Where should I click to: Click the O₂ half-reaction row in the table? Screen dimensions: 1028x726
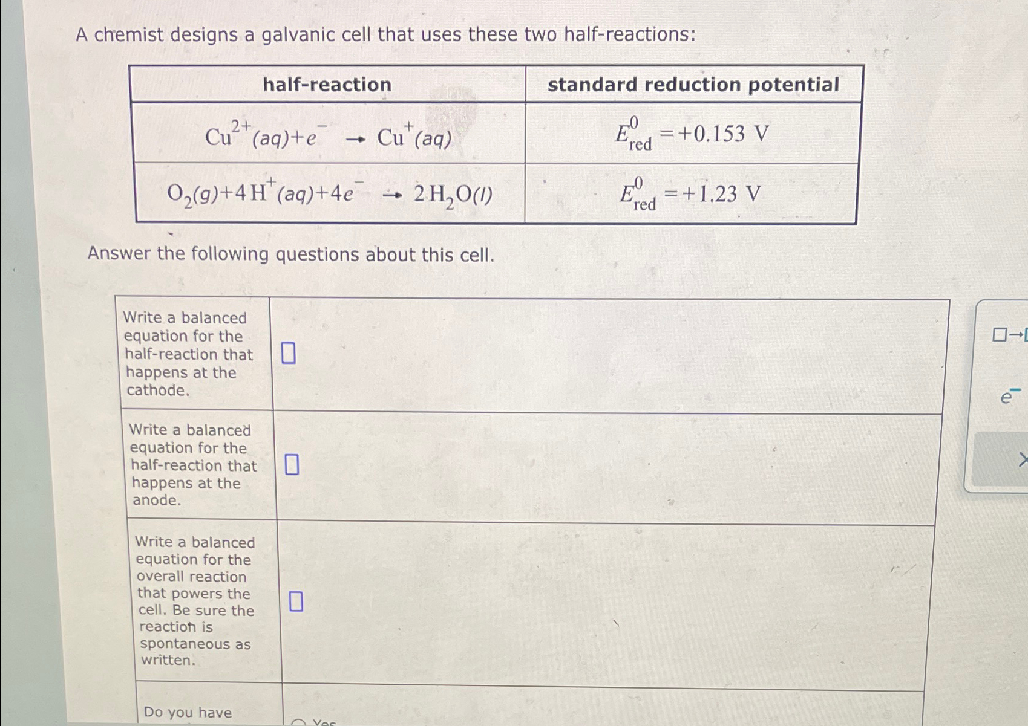click(x=330, y=193)
